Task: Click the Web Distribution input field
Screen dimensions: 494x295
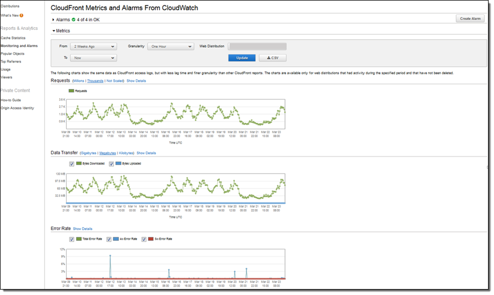Action: tap(257, 47)
